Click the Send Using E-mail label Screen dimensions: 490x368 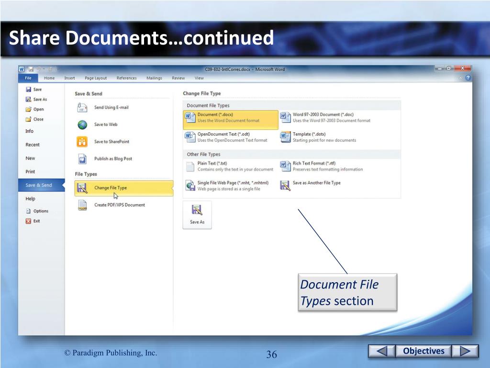(x=111, y=108)
